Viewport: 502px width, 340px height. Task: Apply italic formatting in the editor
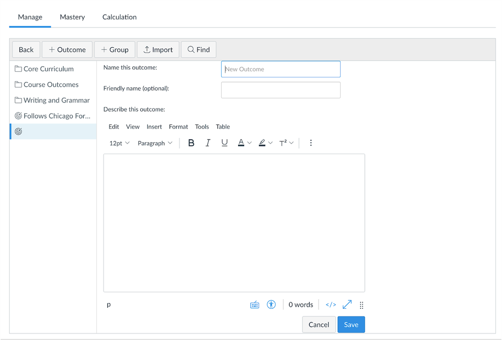[x=208, y=143]
